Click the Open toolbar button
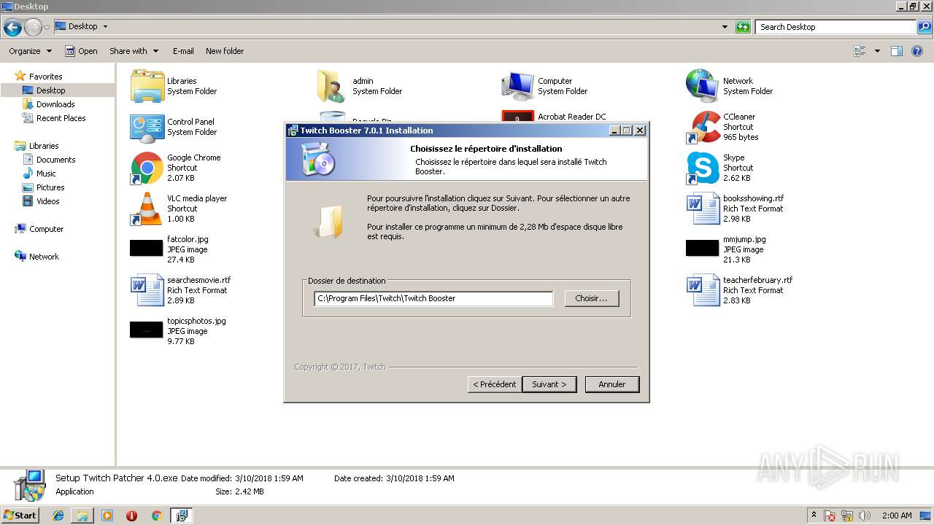934x525 pixels. pyautogui.click(x=81, y=51)
